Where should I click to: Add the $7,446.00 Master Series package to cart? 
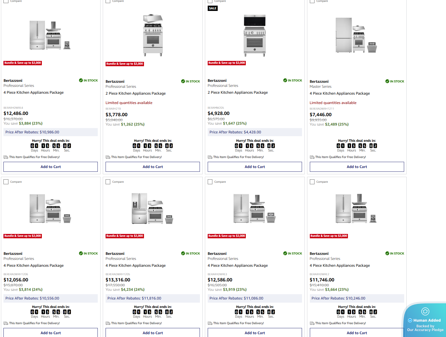[357, 167]
